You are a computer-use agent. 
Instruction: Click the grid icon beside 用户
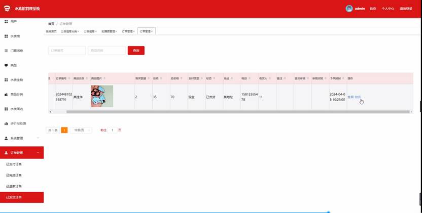6,21
